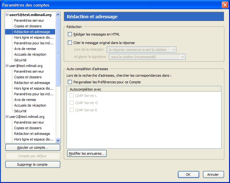Open the Lors de la rédaction dropdown

(x=141, y=49)
